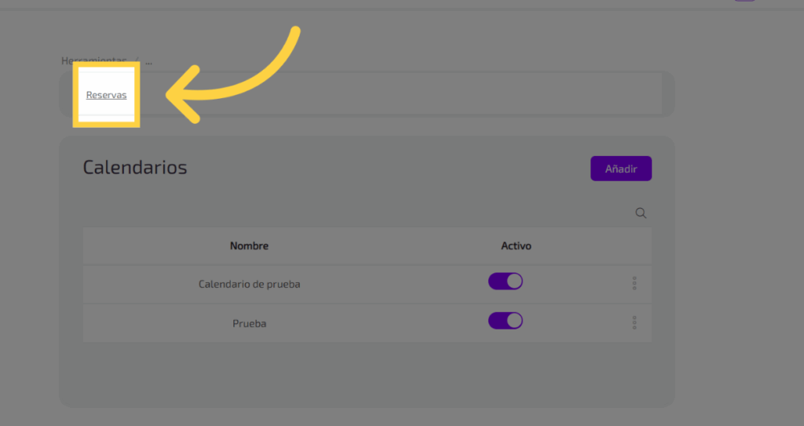The image size is (804, 426).
Task: Expand the collapsed '...' breadcrumb
Action: pos(148,60)
